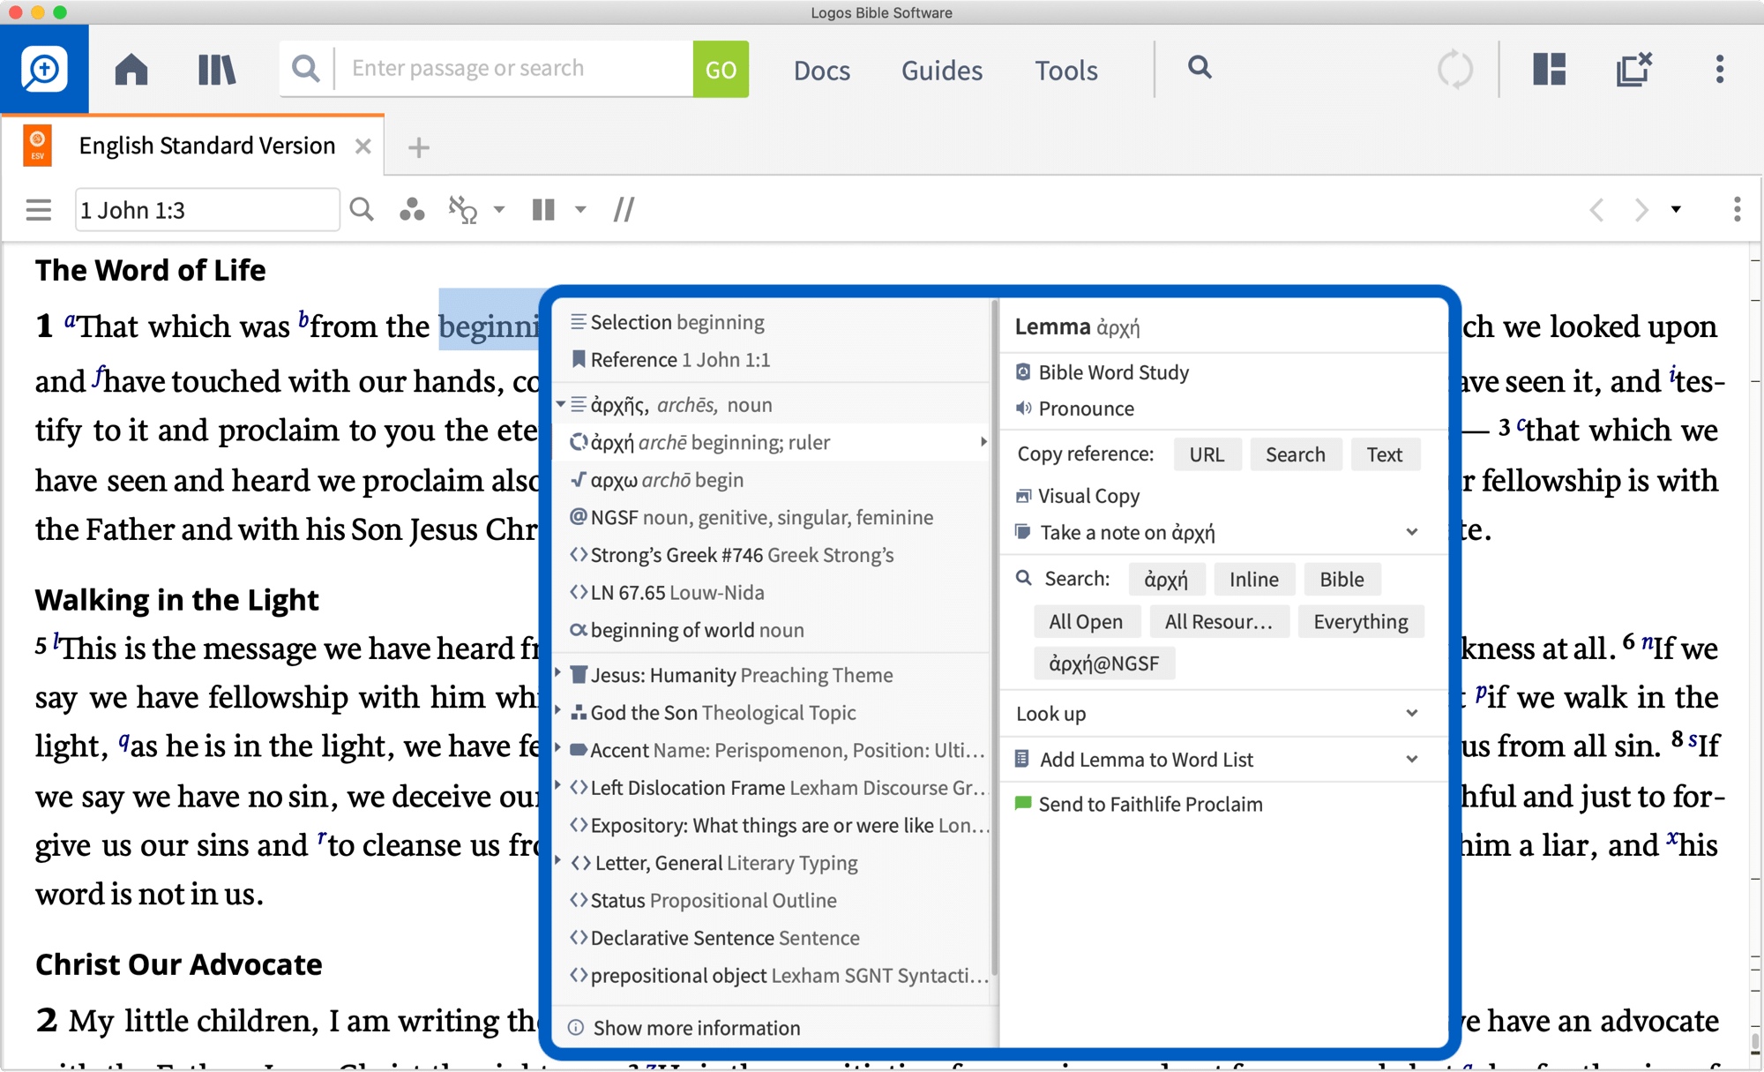
Task: Select Strong's Greek #746 entry
Action: 772,555
